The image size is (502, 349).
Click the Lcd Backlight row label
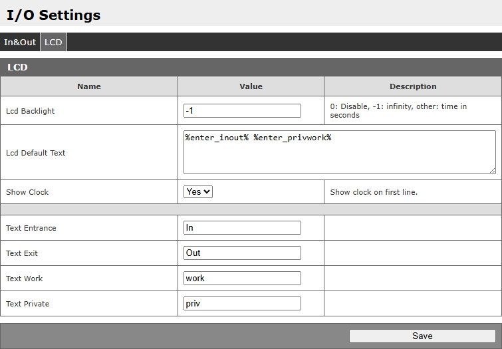click(31, 111)
